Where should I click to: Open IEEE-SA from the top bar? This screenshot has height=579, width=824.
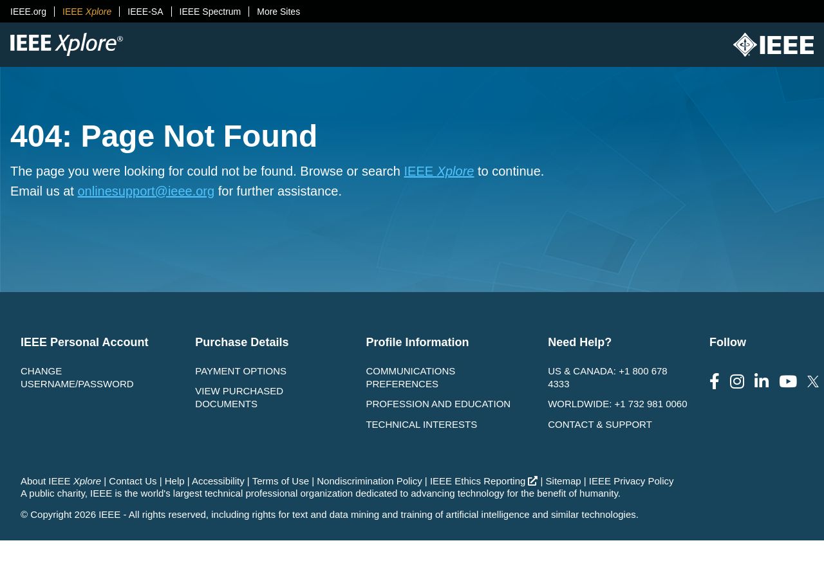coord(145,12)
